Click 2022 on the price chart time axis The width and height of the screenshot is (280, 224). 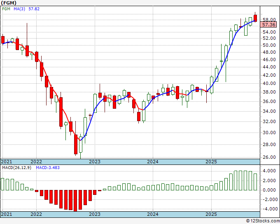pyautogui.click(x=36, y=162)
